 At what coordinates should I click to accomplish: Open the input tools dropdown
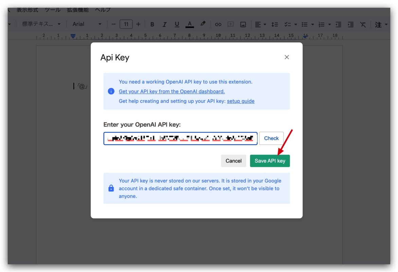[381, 24]
